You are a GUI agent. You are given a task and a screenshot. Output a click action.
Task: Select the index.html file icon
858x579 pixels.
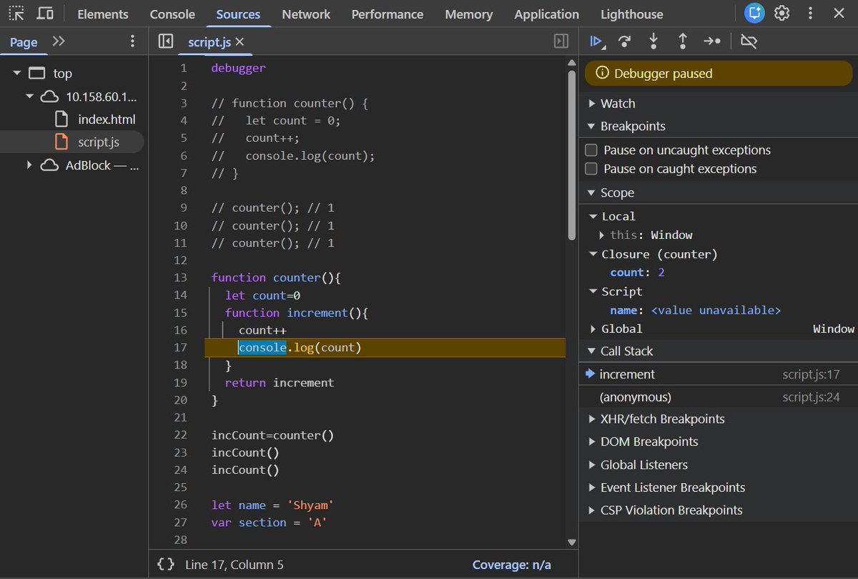click(61, 119)
